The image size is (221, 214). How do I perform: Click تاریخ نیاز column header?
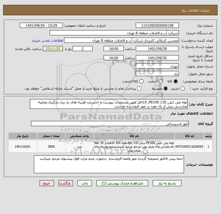coord(23,136)
